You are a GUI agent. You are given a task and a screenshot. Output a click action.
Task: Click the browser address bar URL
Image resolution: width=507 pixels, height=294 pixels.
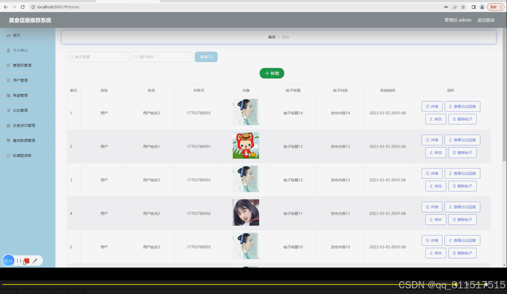pos(58,7)
